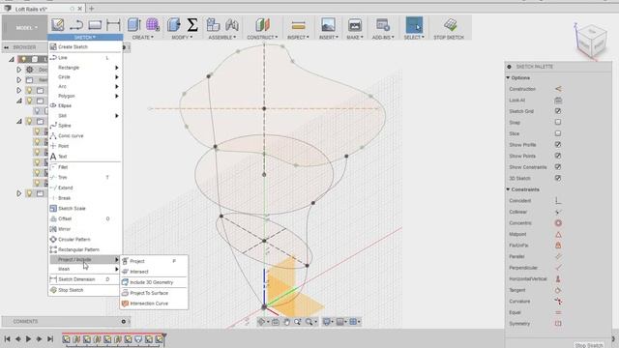Viewport: 619px width, 348px height.
Task: Click the 3D Print icon above MAKE
Action: [x=355, y=25]
